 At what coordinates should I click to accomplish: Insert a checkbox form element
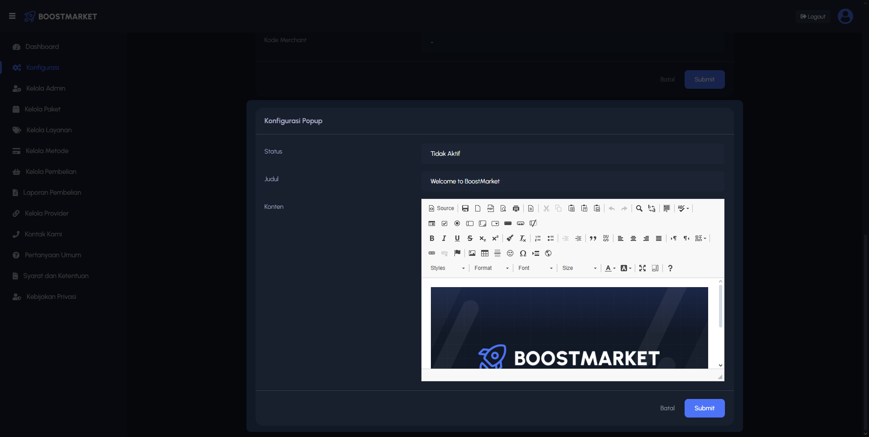click(444, 223)
